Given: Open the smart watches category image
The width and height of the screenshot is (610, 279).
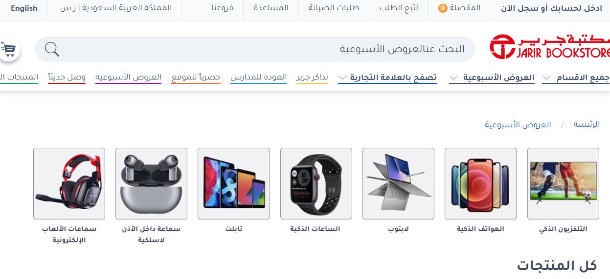Looking at the screenshot, I should [316, 183].
